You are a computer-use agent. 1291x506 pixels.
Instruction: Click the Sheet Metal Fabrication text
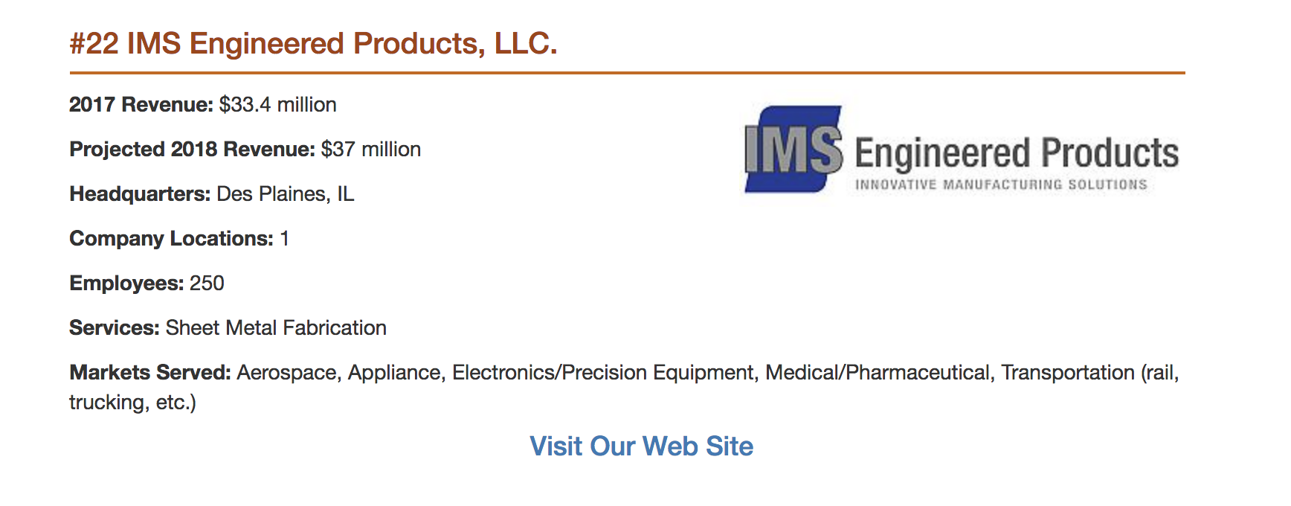[x=276, y=327]
